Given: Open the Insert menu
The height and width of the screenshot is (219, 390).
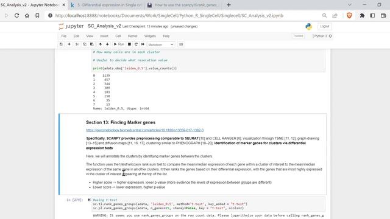Looking at the screenshot, I should (x=104, y=36).
